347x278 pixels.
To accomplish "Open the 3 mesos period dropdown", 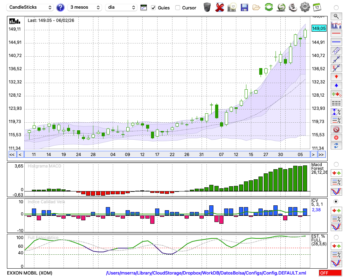I will tap(85, 7).
